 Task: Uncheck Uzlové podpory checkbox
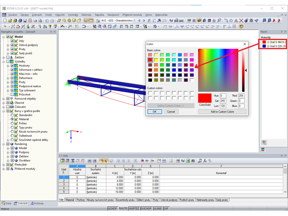[x=12, y=45]
